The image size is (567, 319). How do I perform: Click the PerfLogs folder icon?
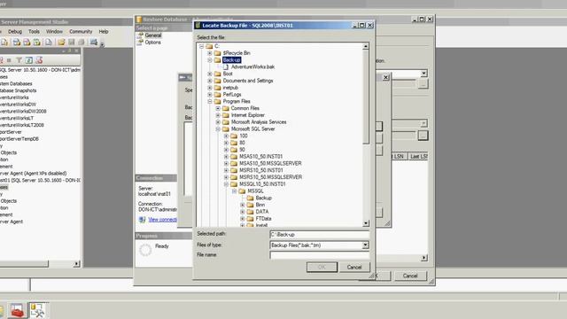click(x=217, y=95)
